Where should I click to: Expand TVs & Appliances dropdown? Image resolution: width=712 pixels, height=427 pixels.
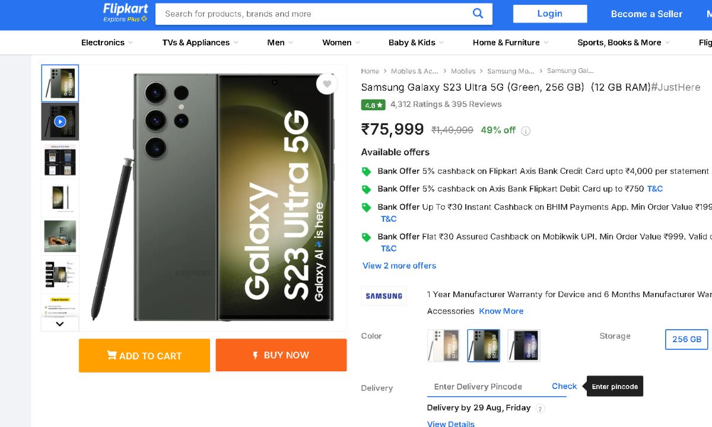(x=200, y=43)
